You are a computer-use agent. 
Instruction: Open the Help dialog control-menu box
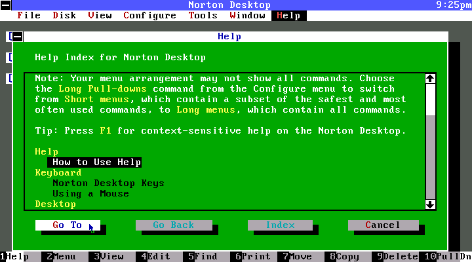18,37
